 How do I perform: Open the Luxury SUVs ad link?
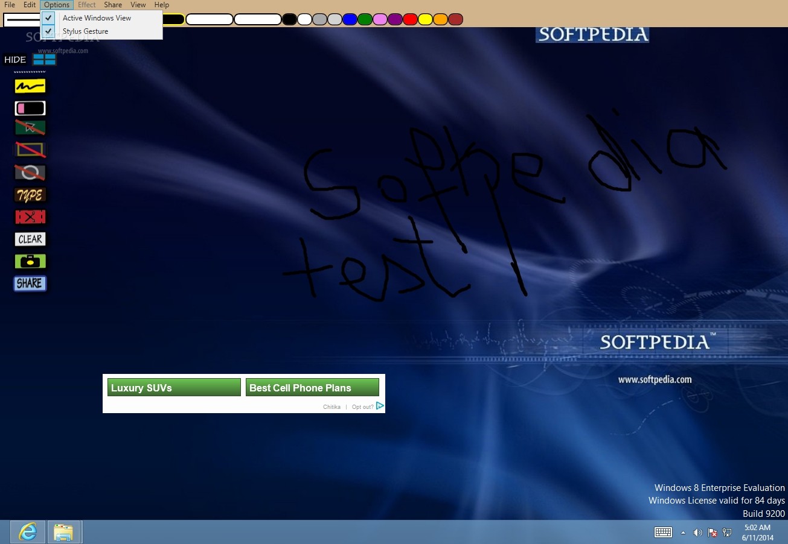pyautogui.click(x=174, y=388)
